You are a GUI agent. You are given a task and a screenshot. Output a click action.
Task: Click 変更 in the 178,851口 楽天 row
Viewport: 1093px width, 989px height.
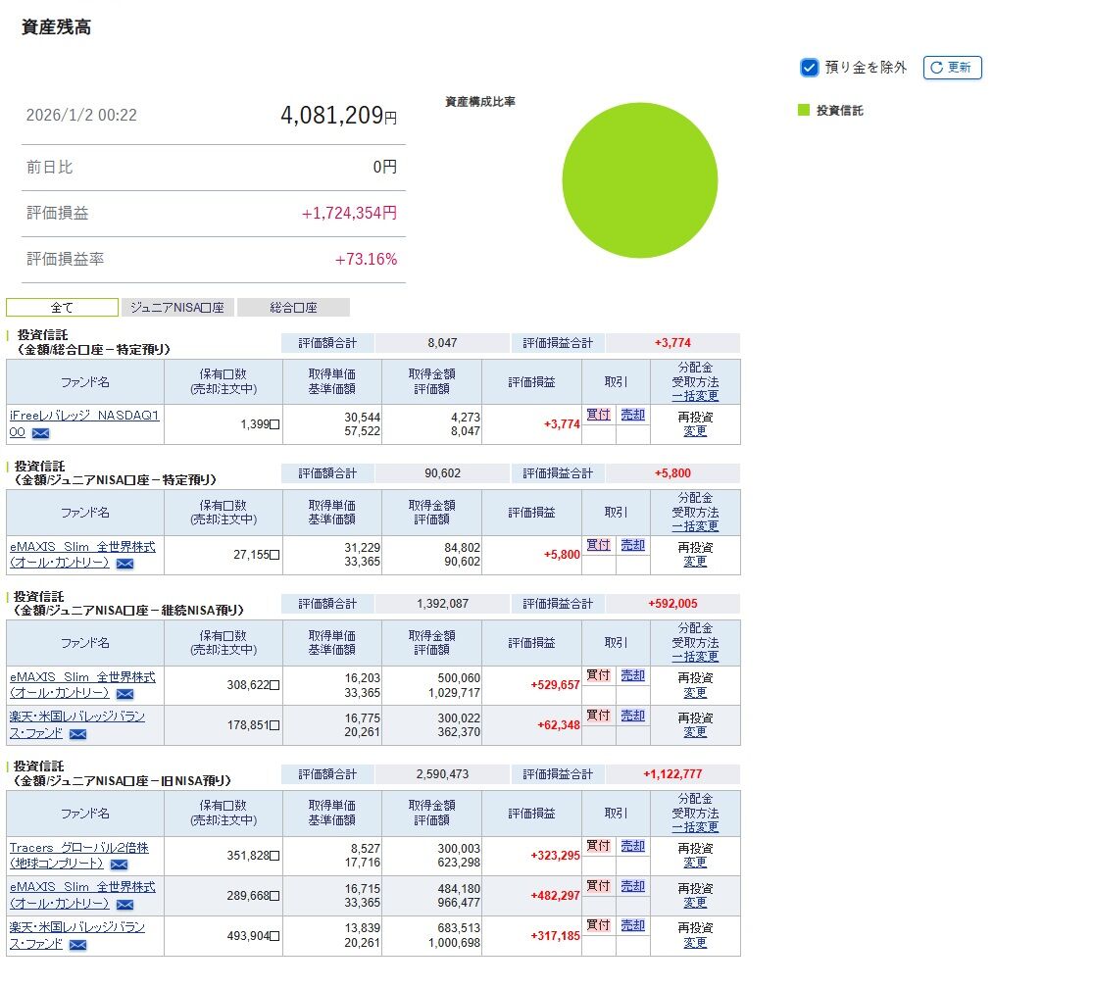(x=695, y=732)
